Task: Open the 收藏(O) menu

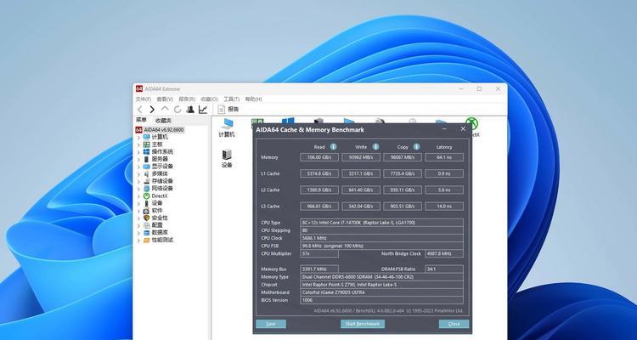Action: pyautogui.click(x=209, y=99)
